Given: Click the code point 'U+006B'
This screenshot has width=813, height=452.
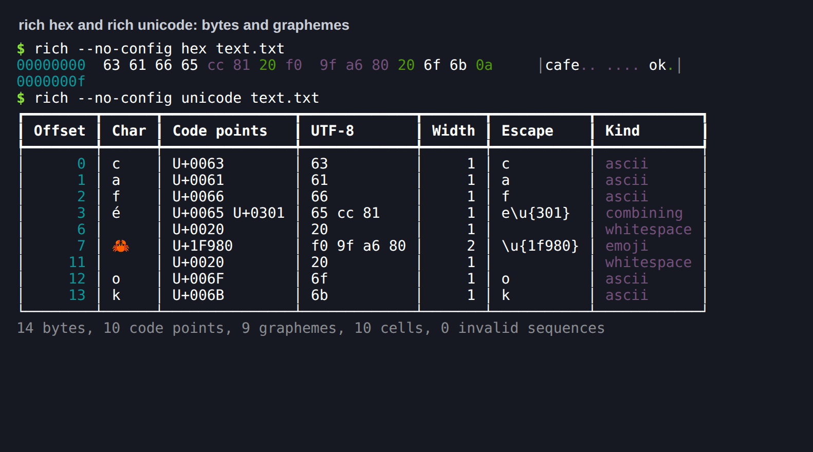Looking at the screenshot, I should (198, 295).
